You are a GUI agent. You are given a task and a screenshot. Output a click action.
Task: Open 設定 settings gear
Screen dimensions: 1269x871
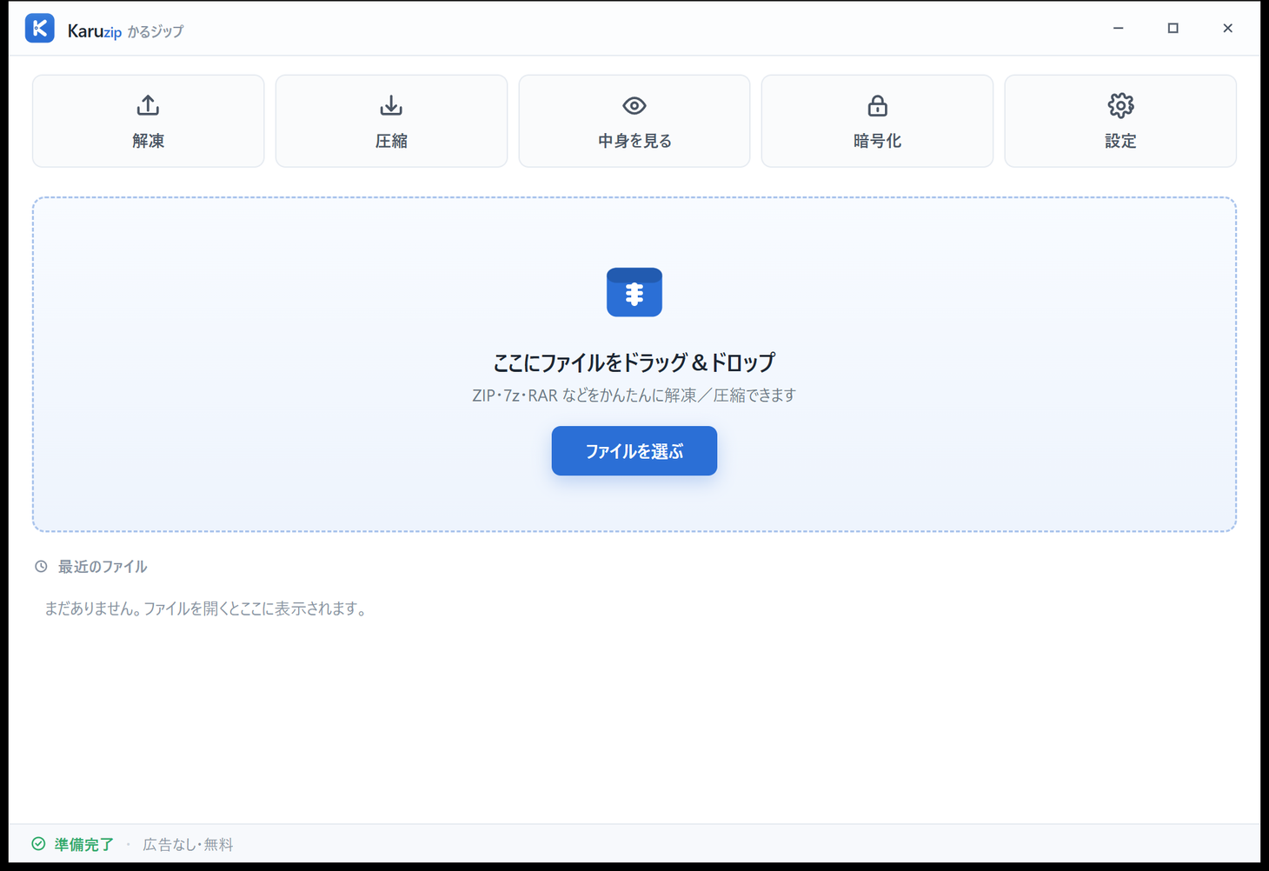pyautogui.click(x=1120, y=121)
